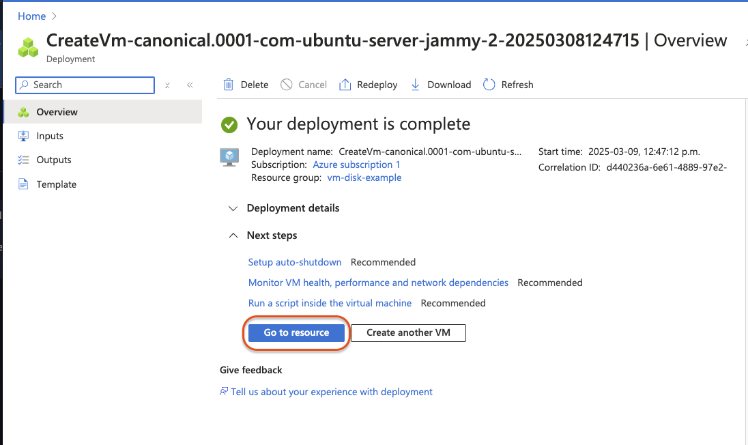Viewport: 748px width, 445px height.
Task: Open the vm-disk-example resource group link
Action: coord(364,177)
